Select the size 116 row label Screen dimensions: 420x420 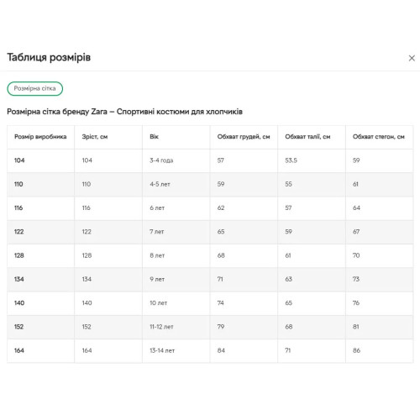tap(18, 207)
